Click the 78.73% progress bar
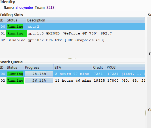The image size is (151, 128). coord(39,74)
